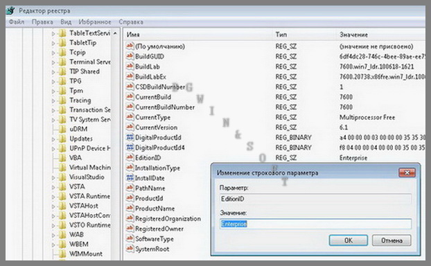Click the ProductName string value icon
Image resolution: width=431 pixels, height=266 pixels.
(130, 209)
